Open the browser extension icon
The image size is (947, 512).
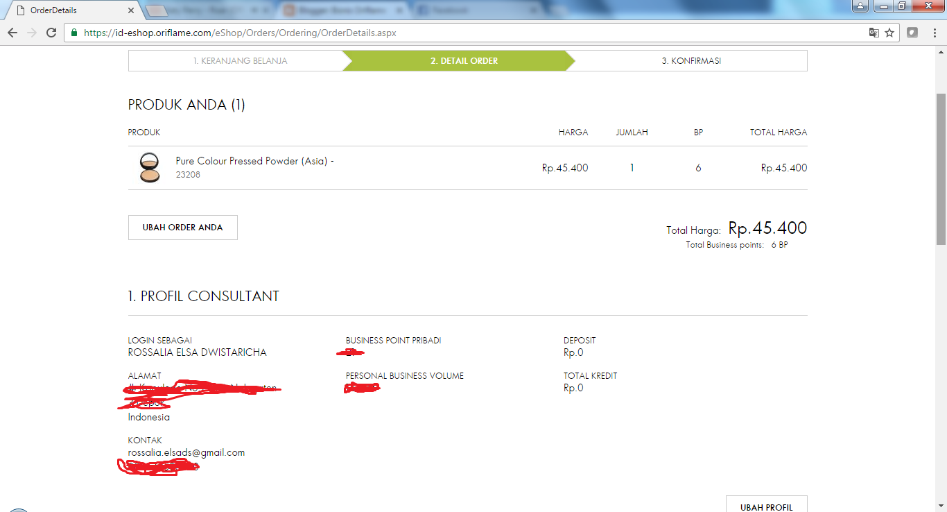(913, 33)
